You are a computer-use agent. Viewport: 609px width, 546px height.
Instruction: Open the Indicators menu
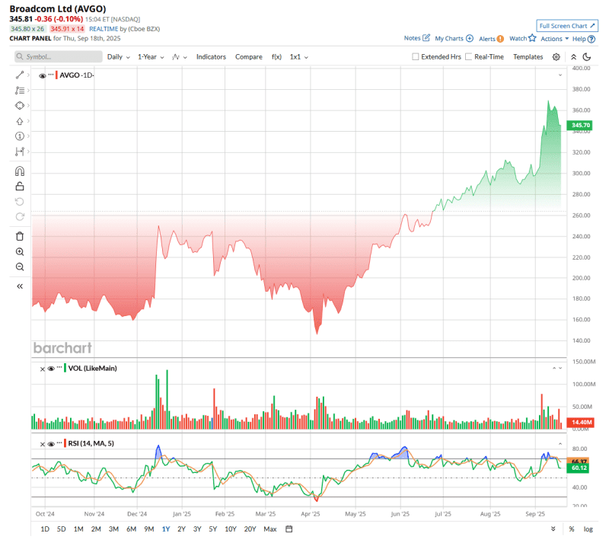211,57
